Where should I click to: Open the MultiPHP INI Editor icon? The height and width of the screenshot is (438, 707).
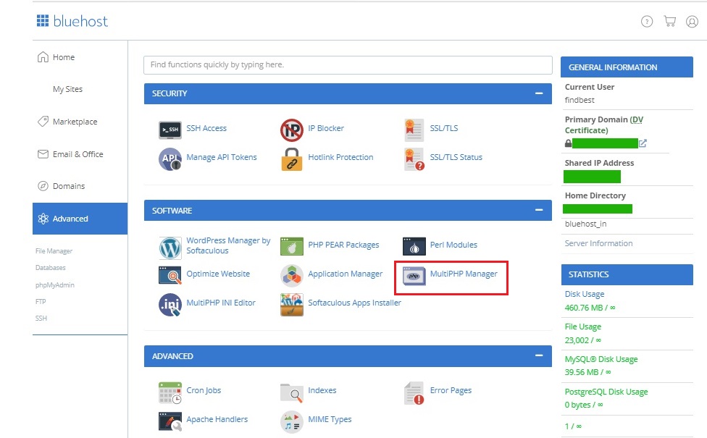(170, 305)
